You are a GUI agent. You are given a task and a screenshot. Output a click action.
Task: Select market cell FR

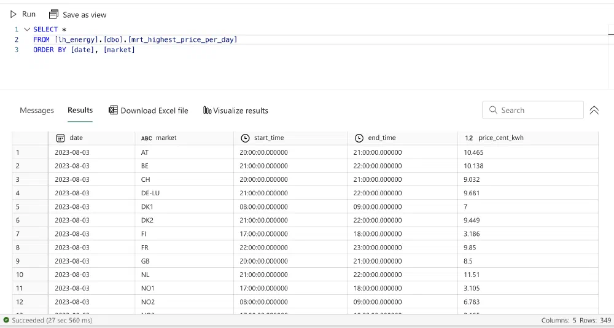(184, 248)
